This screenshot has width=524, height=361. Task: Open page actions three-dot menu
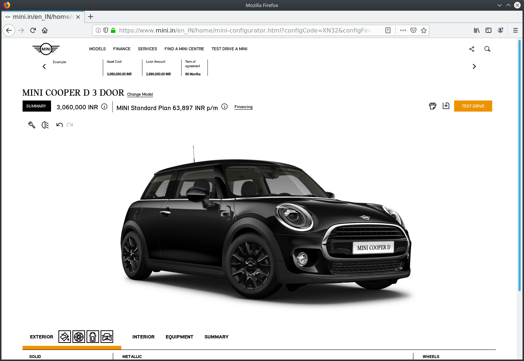click(x=403, y=30)
